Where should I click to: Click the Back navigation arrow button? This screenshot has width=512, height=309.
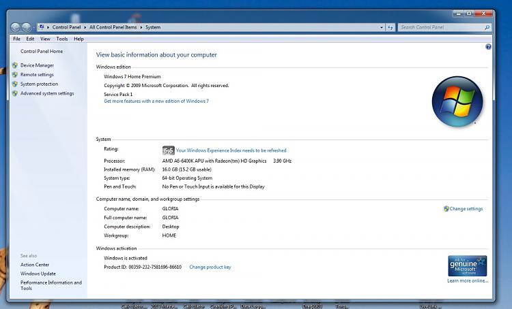tap(15, 27)
